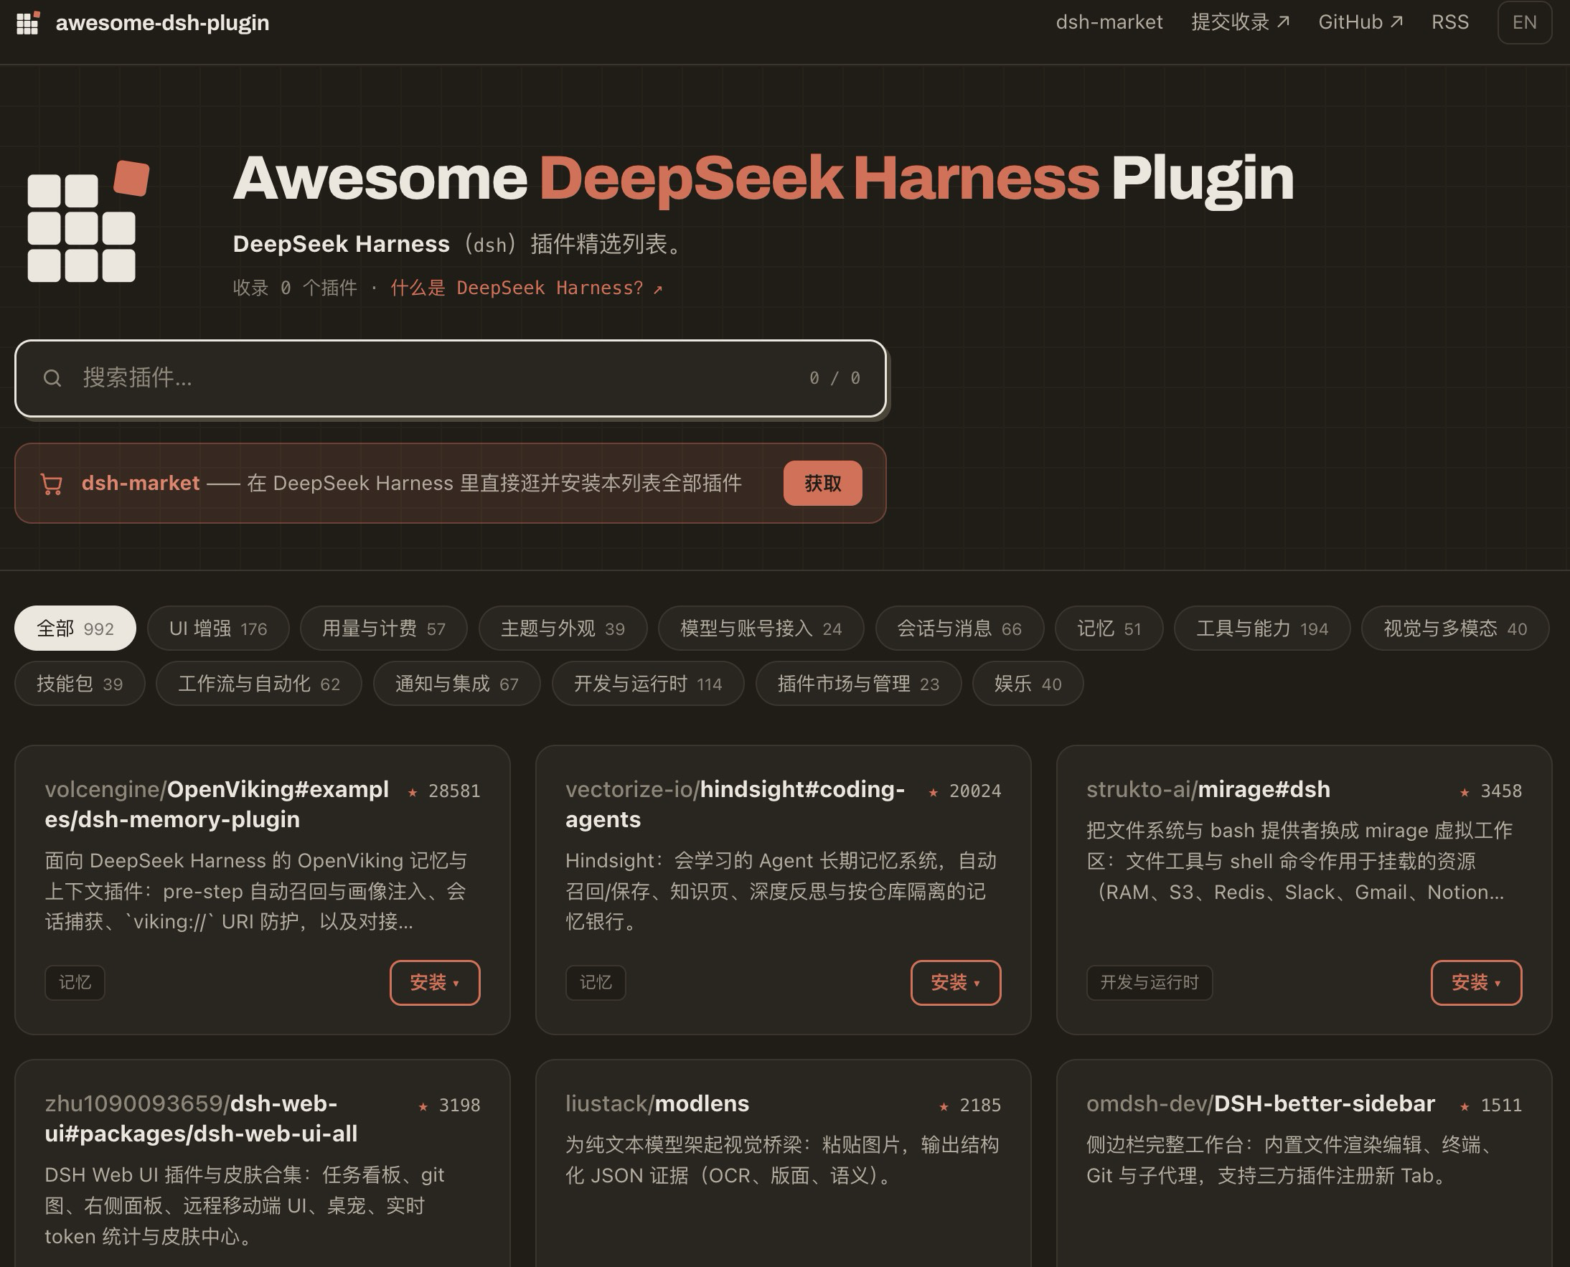This screenshot has height=1267, width=1570.
Task: Filter by 模型与账号接入 category
Action: tap(761, 628)
